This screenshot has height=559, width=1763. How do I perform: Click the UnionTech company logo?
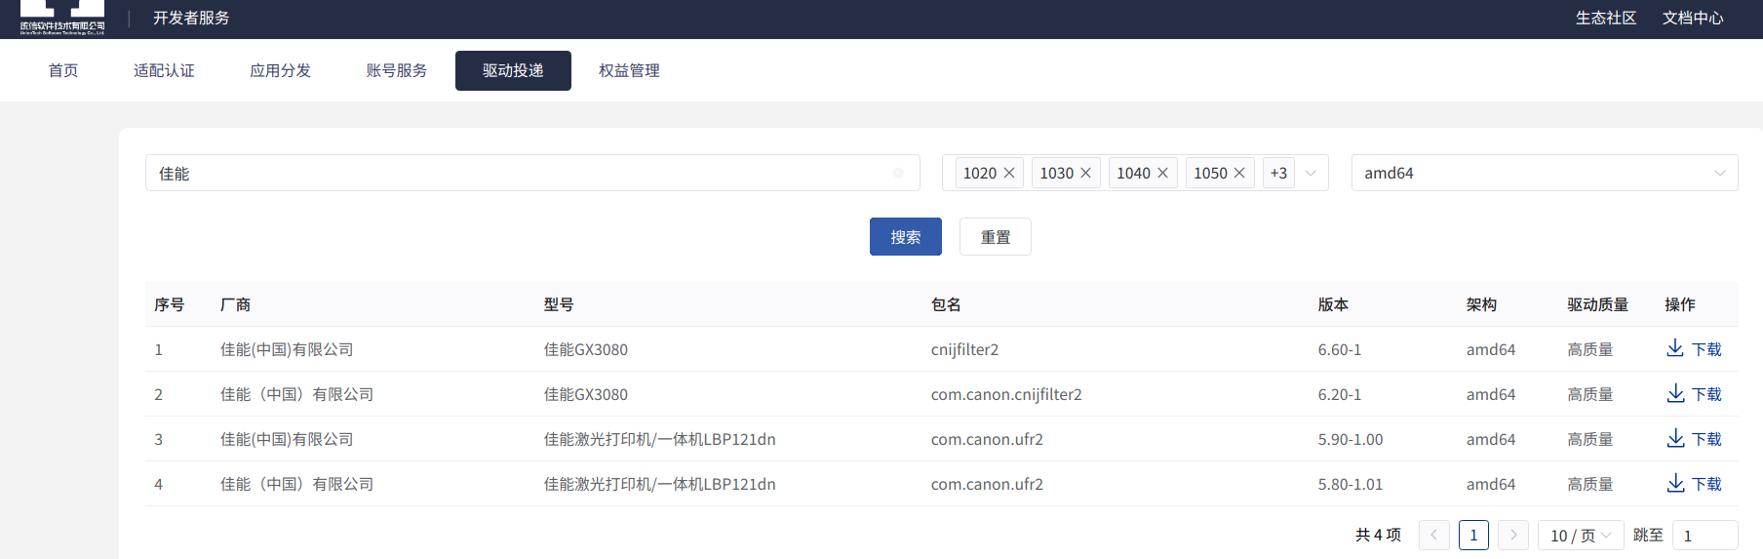point(62,19)
